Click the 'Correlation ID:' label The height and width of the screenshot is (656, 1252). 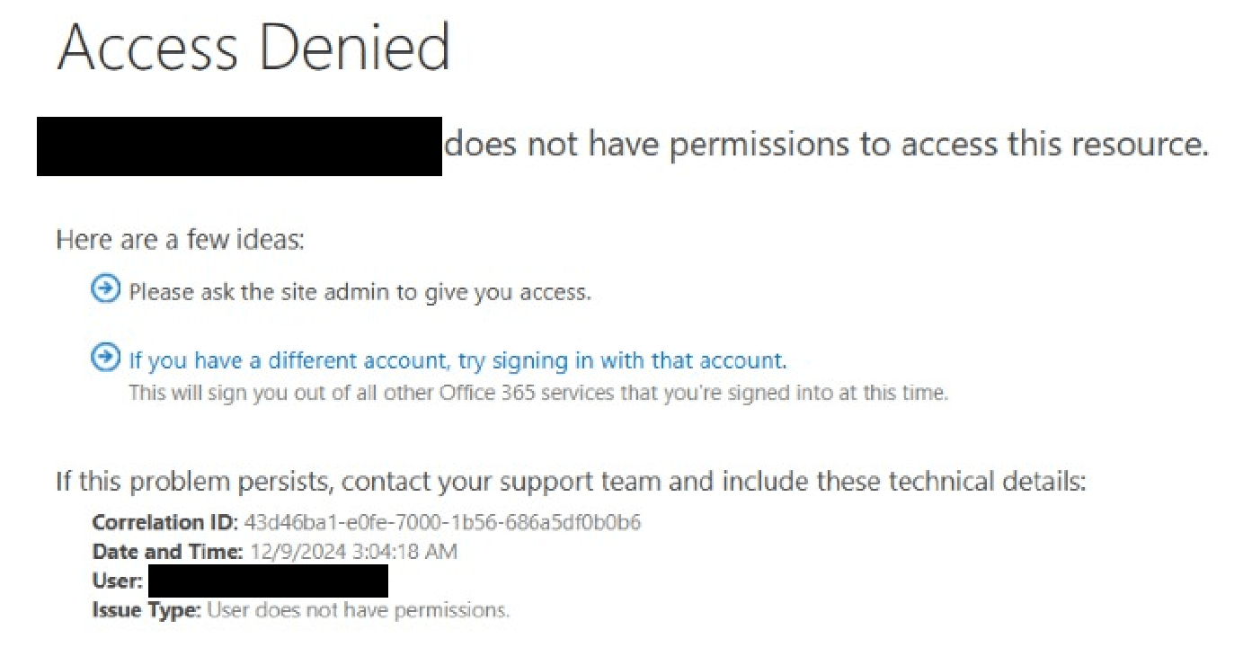click(x=164, y=522)
